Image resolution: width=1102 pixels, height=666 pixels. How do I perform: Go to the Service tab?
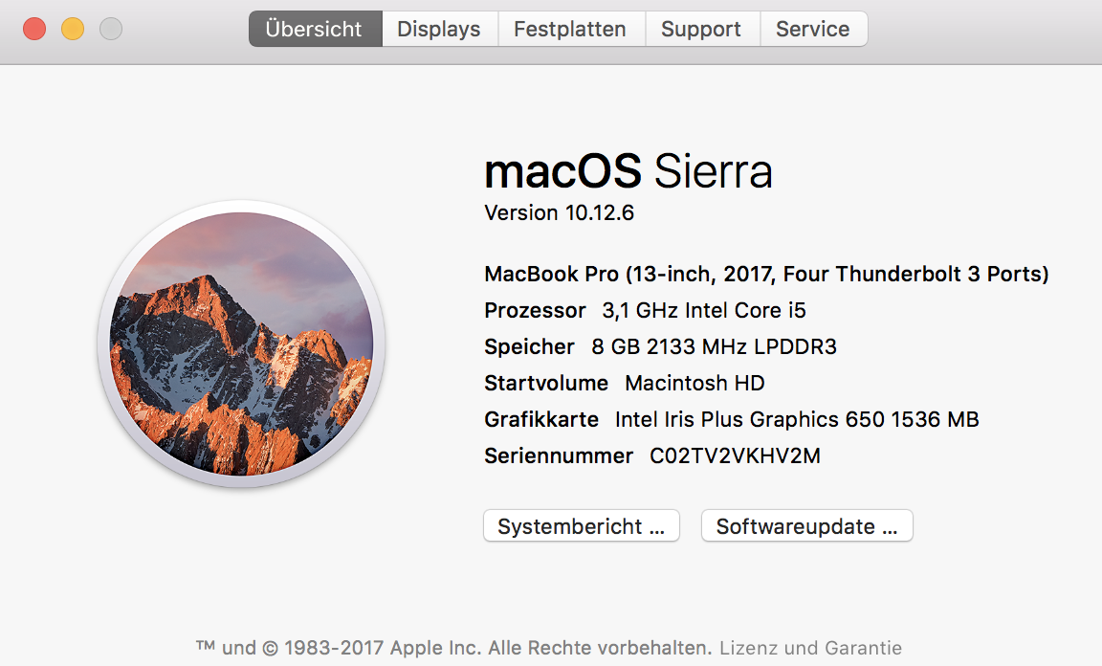tap(812, 29)
